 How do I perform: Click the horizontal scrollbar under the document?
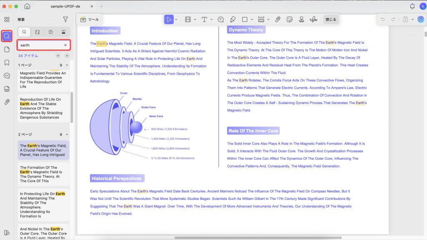[x=258, y=237]
